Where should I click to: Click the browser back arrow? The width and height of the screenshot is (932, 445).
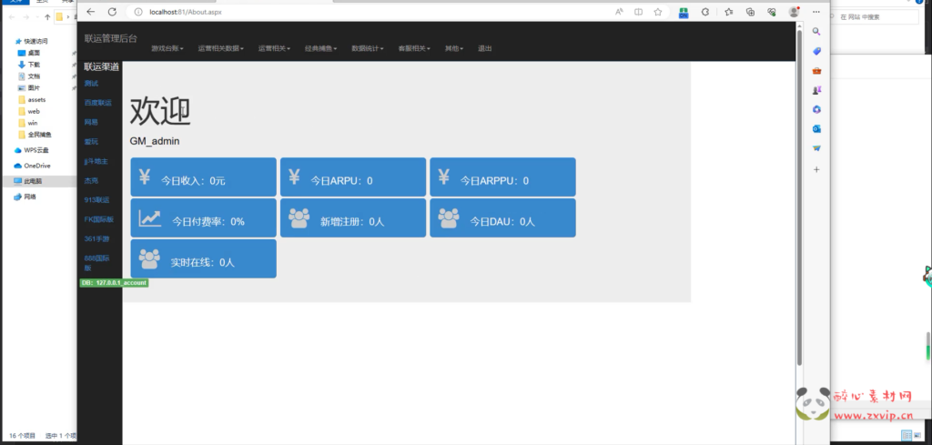[x=90, y=12]
